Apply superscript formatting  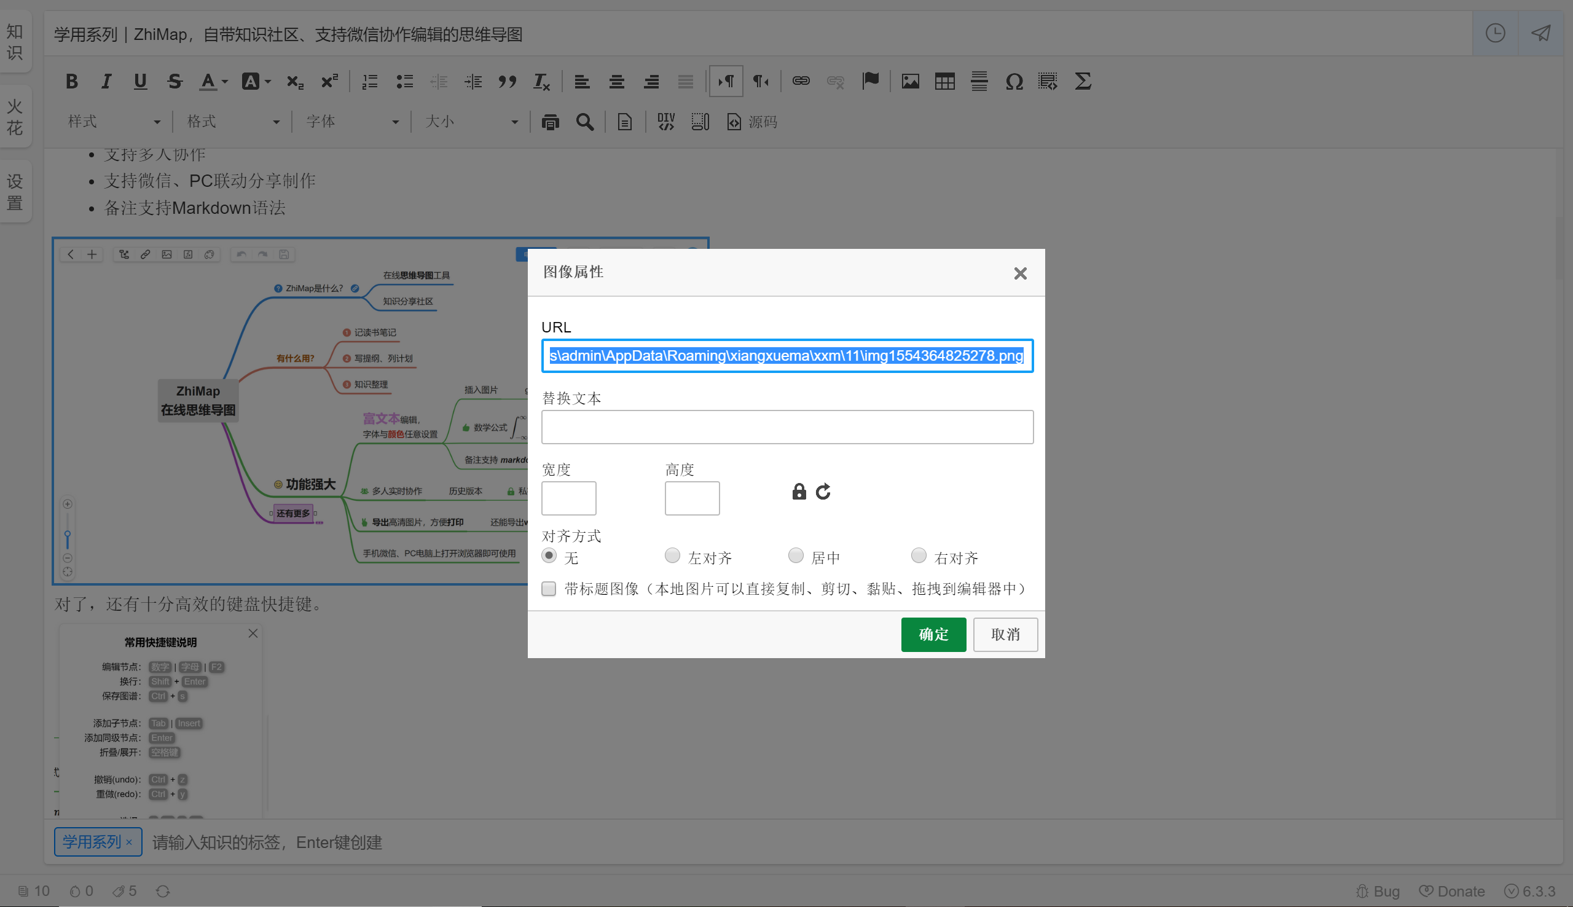(329, 82)
